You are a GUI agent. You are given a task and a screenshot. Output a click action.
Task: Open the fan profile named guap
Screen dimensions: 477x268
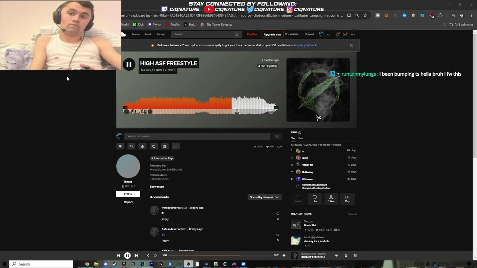tap(305, 158)
